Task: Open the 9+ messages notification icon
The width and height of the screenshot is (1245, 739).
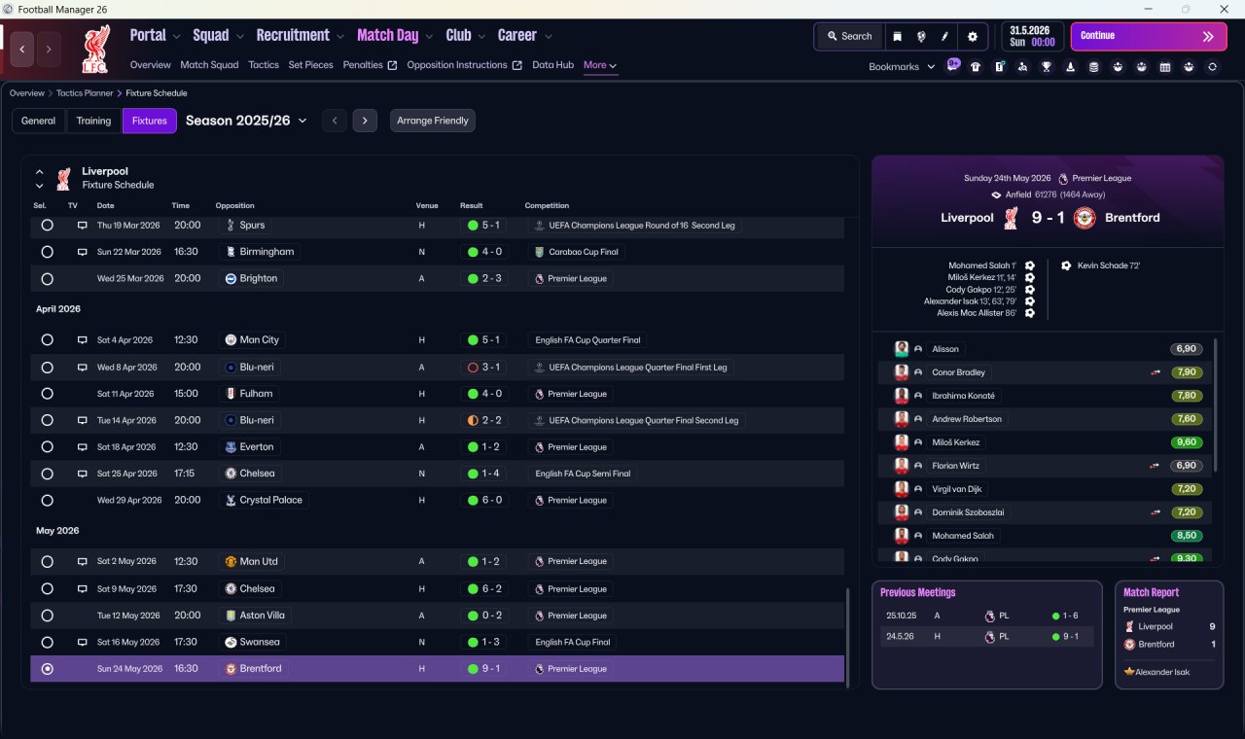Action: [x=952, y=65]
